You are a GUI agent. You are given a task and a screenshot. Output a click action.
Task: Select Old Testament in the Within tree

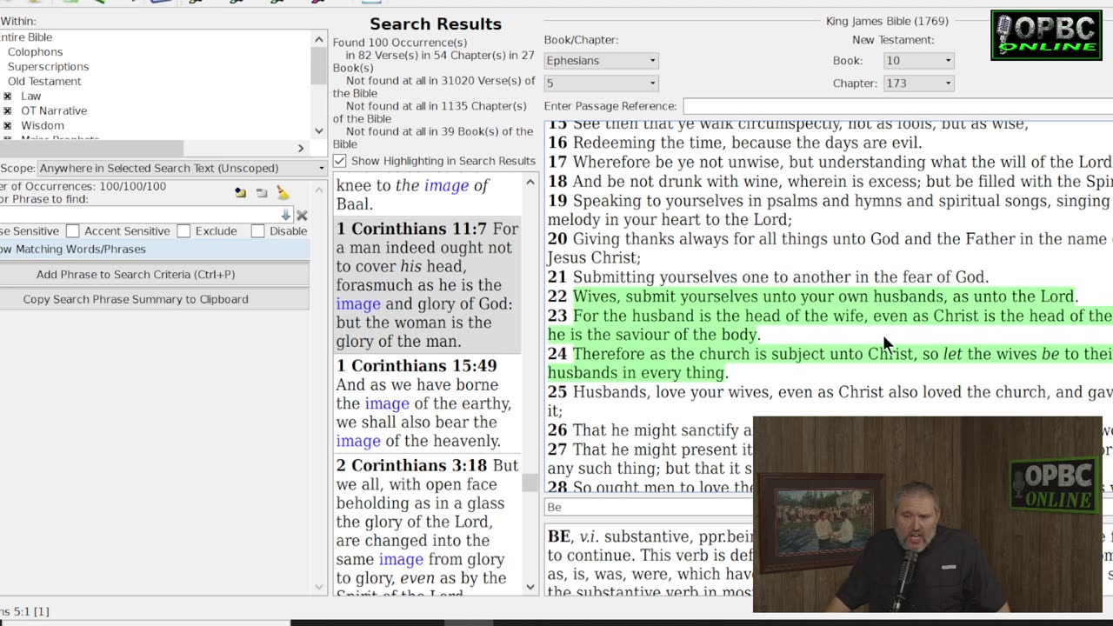(x=44, y=82)
